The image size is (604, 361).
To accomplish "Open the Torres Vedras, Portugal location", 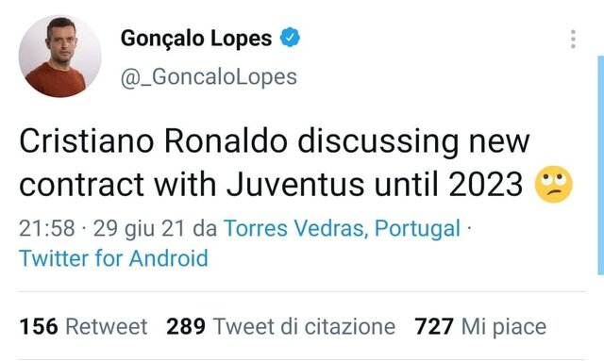I will tap(342, 228).
